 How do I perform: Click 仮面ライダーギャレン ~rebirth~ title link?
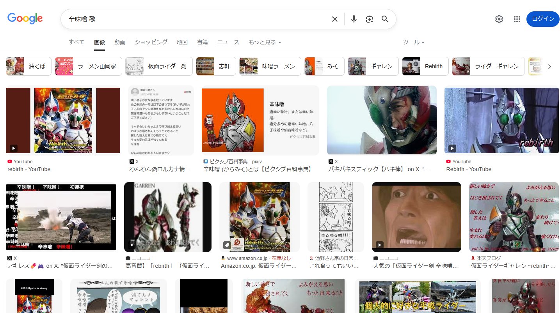point(513,266)
